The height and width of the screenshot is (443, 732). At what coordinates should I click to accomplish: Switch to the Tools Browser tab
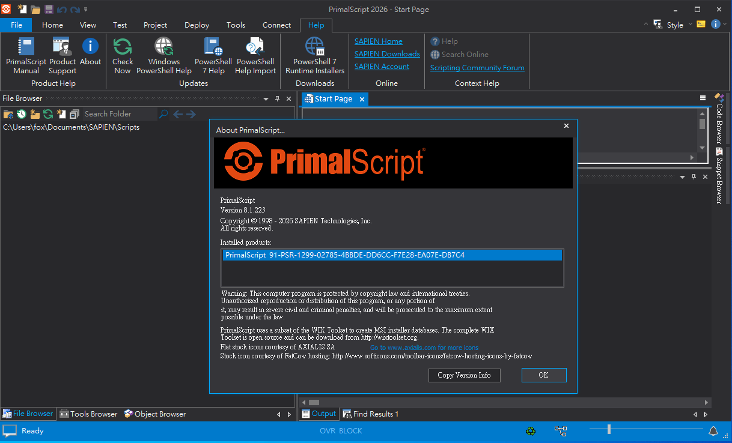tap(88, 414)
